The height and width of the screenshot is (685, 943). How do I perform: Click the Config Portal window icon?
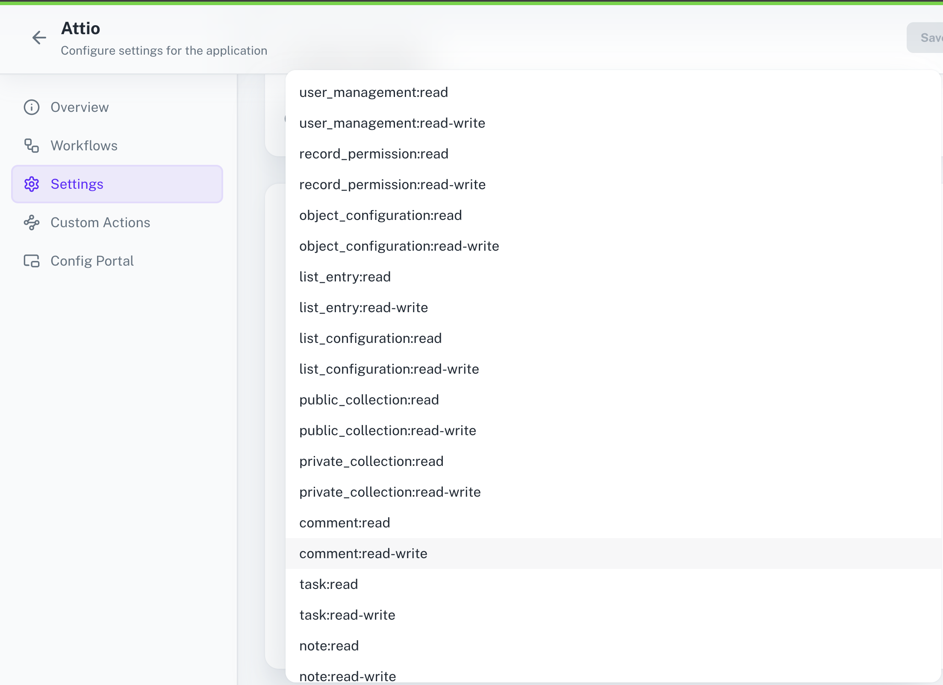[31, 261]
